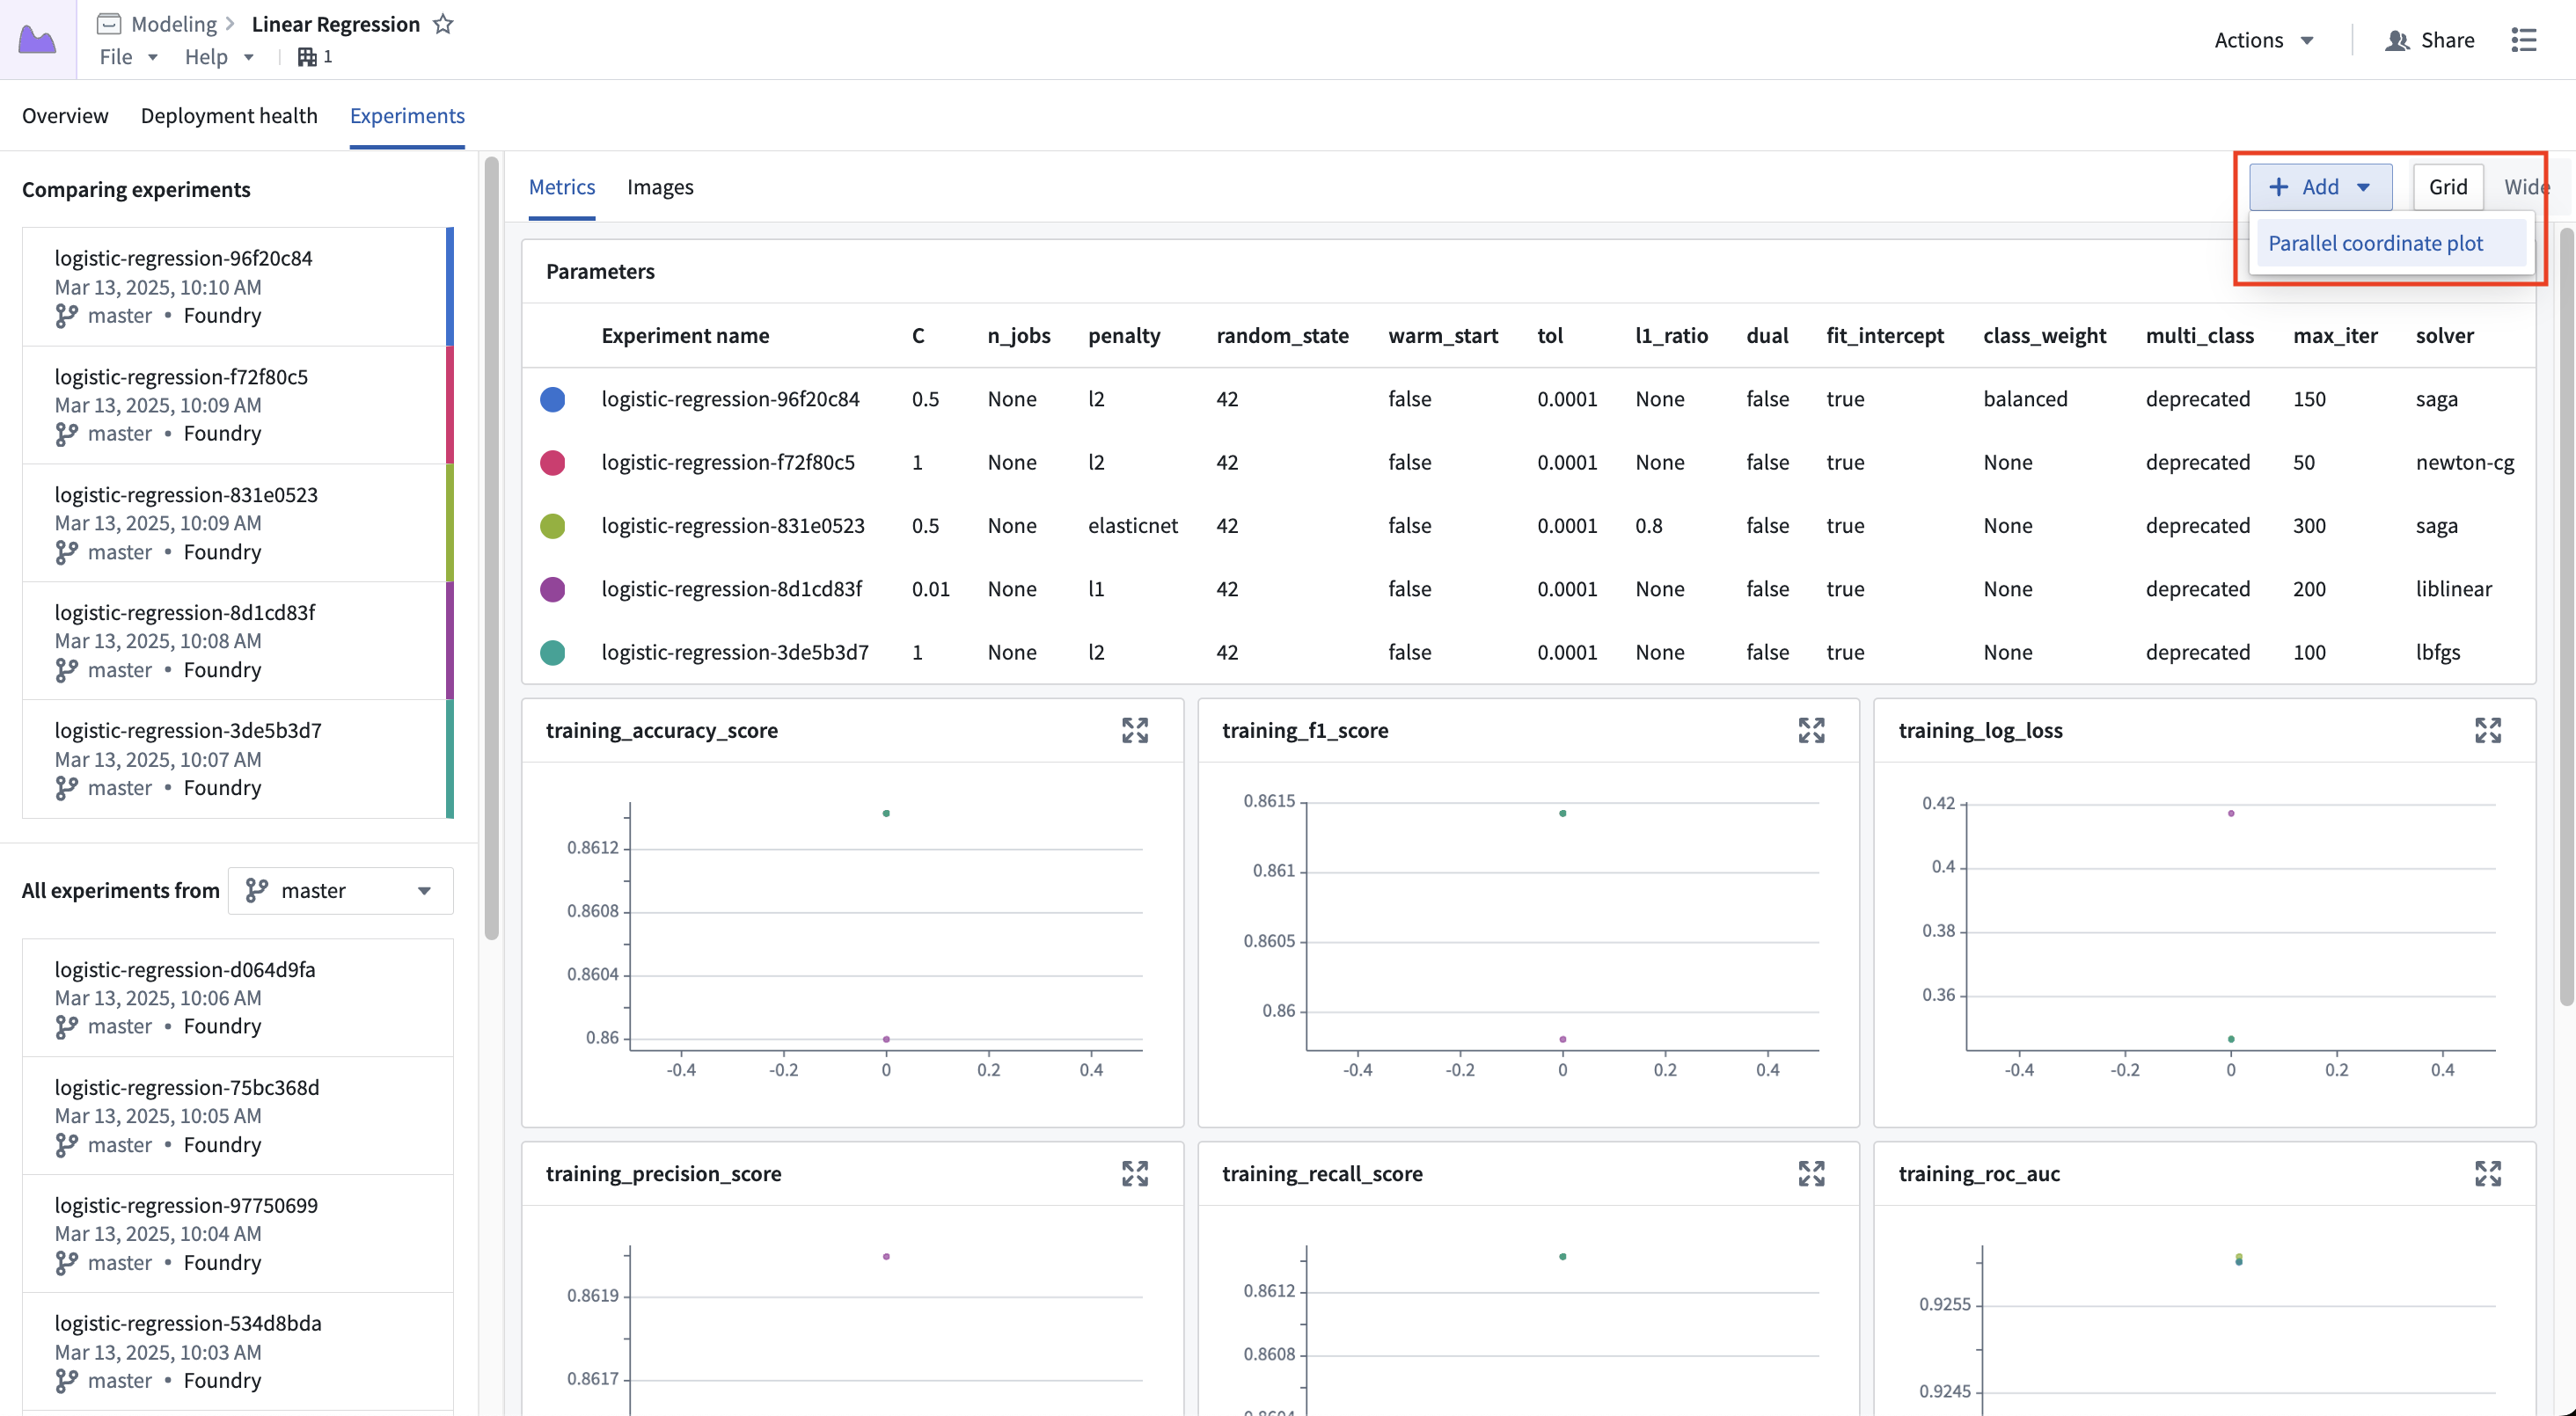
Task: Click branch icon under logistic-regression-d064d9fa
Action: 66,1027
